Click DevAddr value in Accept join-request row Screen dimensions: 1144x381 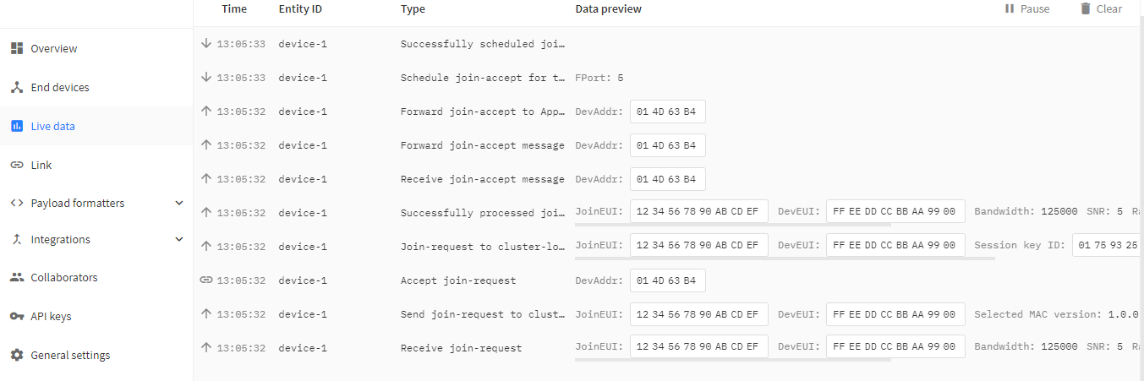[x=667, y=280]
